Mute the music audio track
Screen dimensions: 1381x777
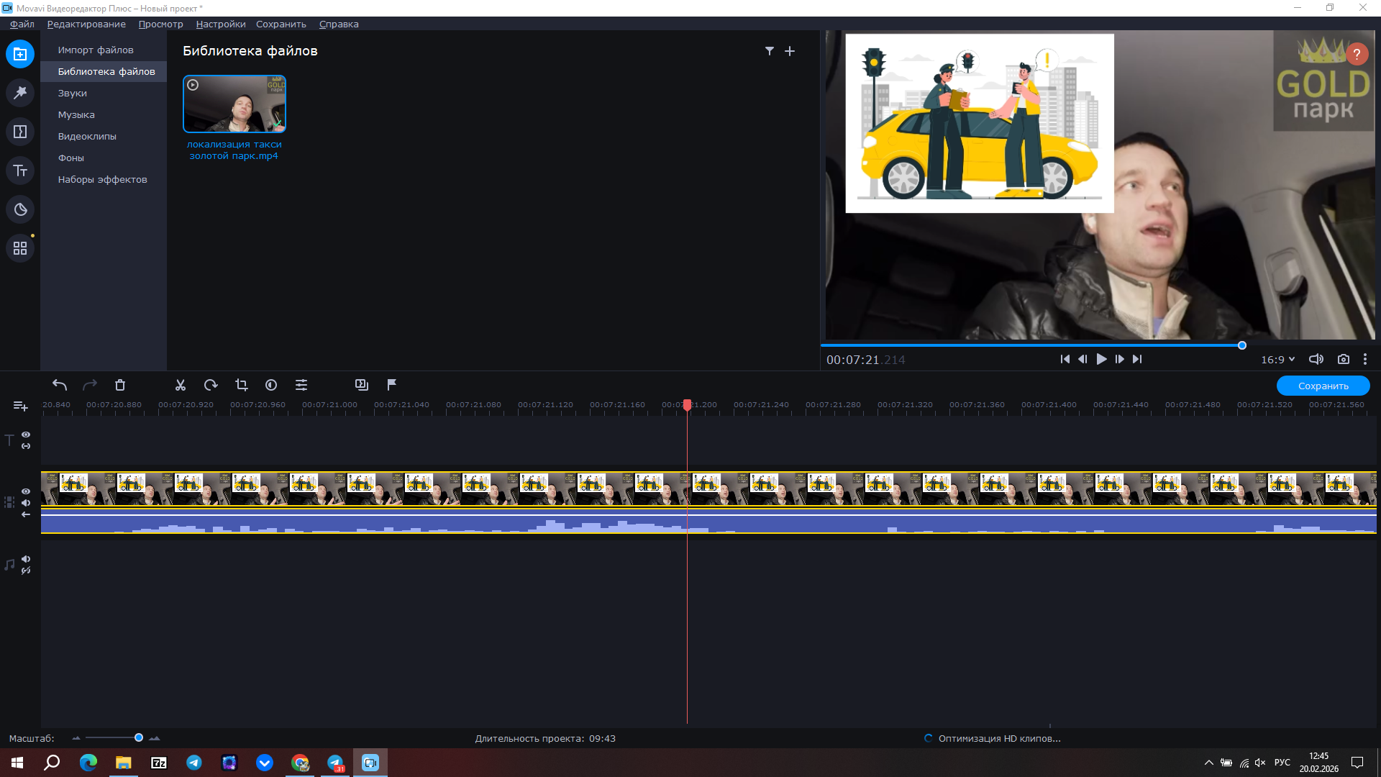click(26, 559)
